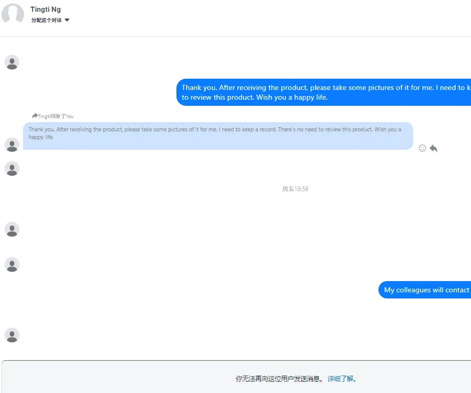This screenshot has height=393, width=471.
Task: Click the "Tingti回复了You" reply label
Action: click(x=56, y=116)
